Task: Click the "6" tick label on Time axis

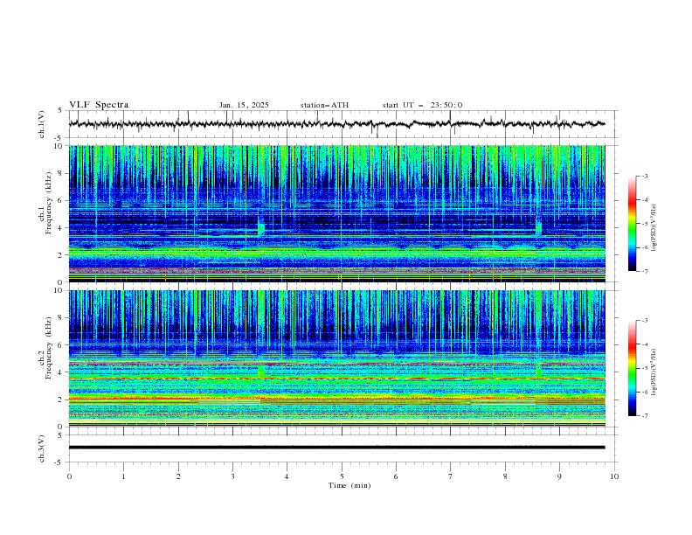Action: 396,476
